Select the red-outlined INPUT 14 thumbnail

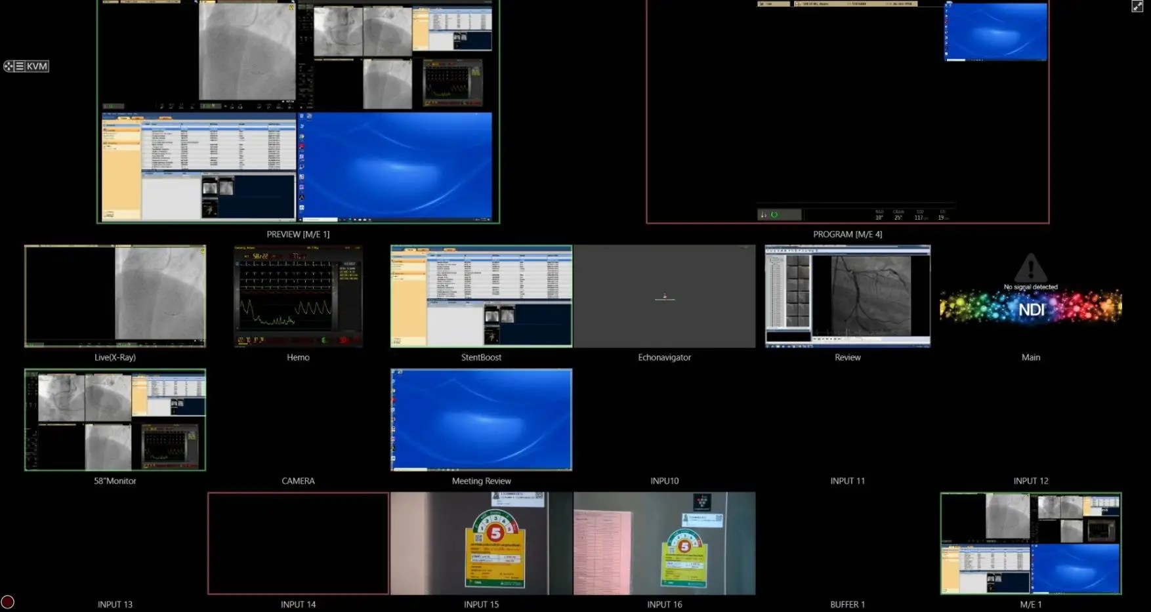[x=298, y=543]
